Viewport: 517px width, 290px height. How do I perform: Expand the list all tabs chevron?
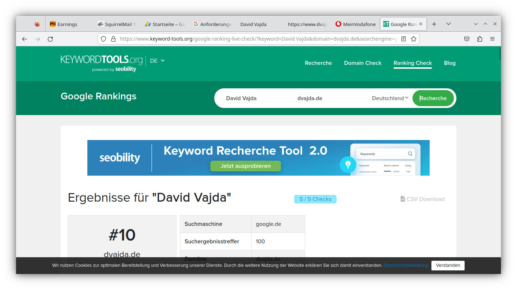[x=449, y=24]
